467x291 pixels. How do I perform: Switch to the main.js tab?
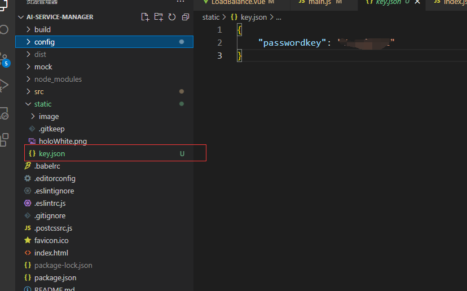coord(324,2)
